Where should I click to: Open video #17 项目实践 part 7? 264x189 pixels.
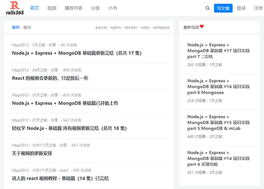(x=219, y=51)
